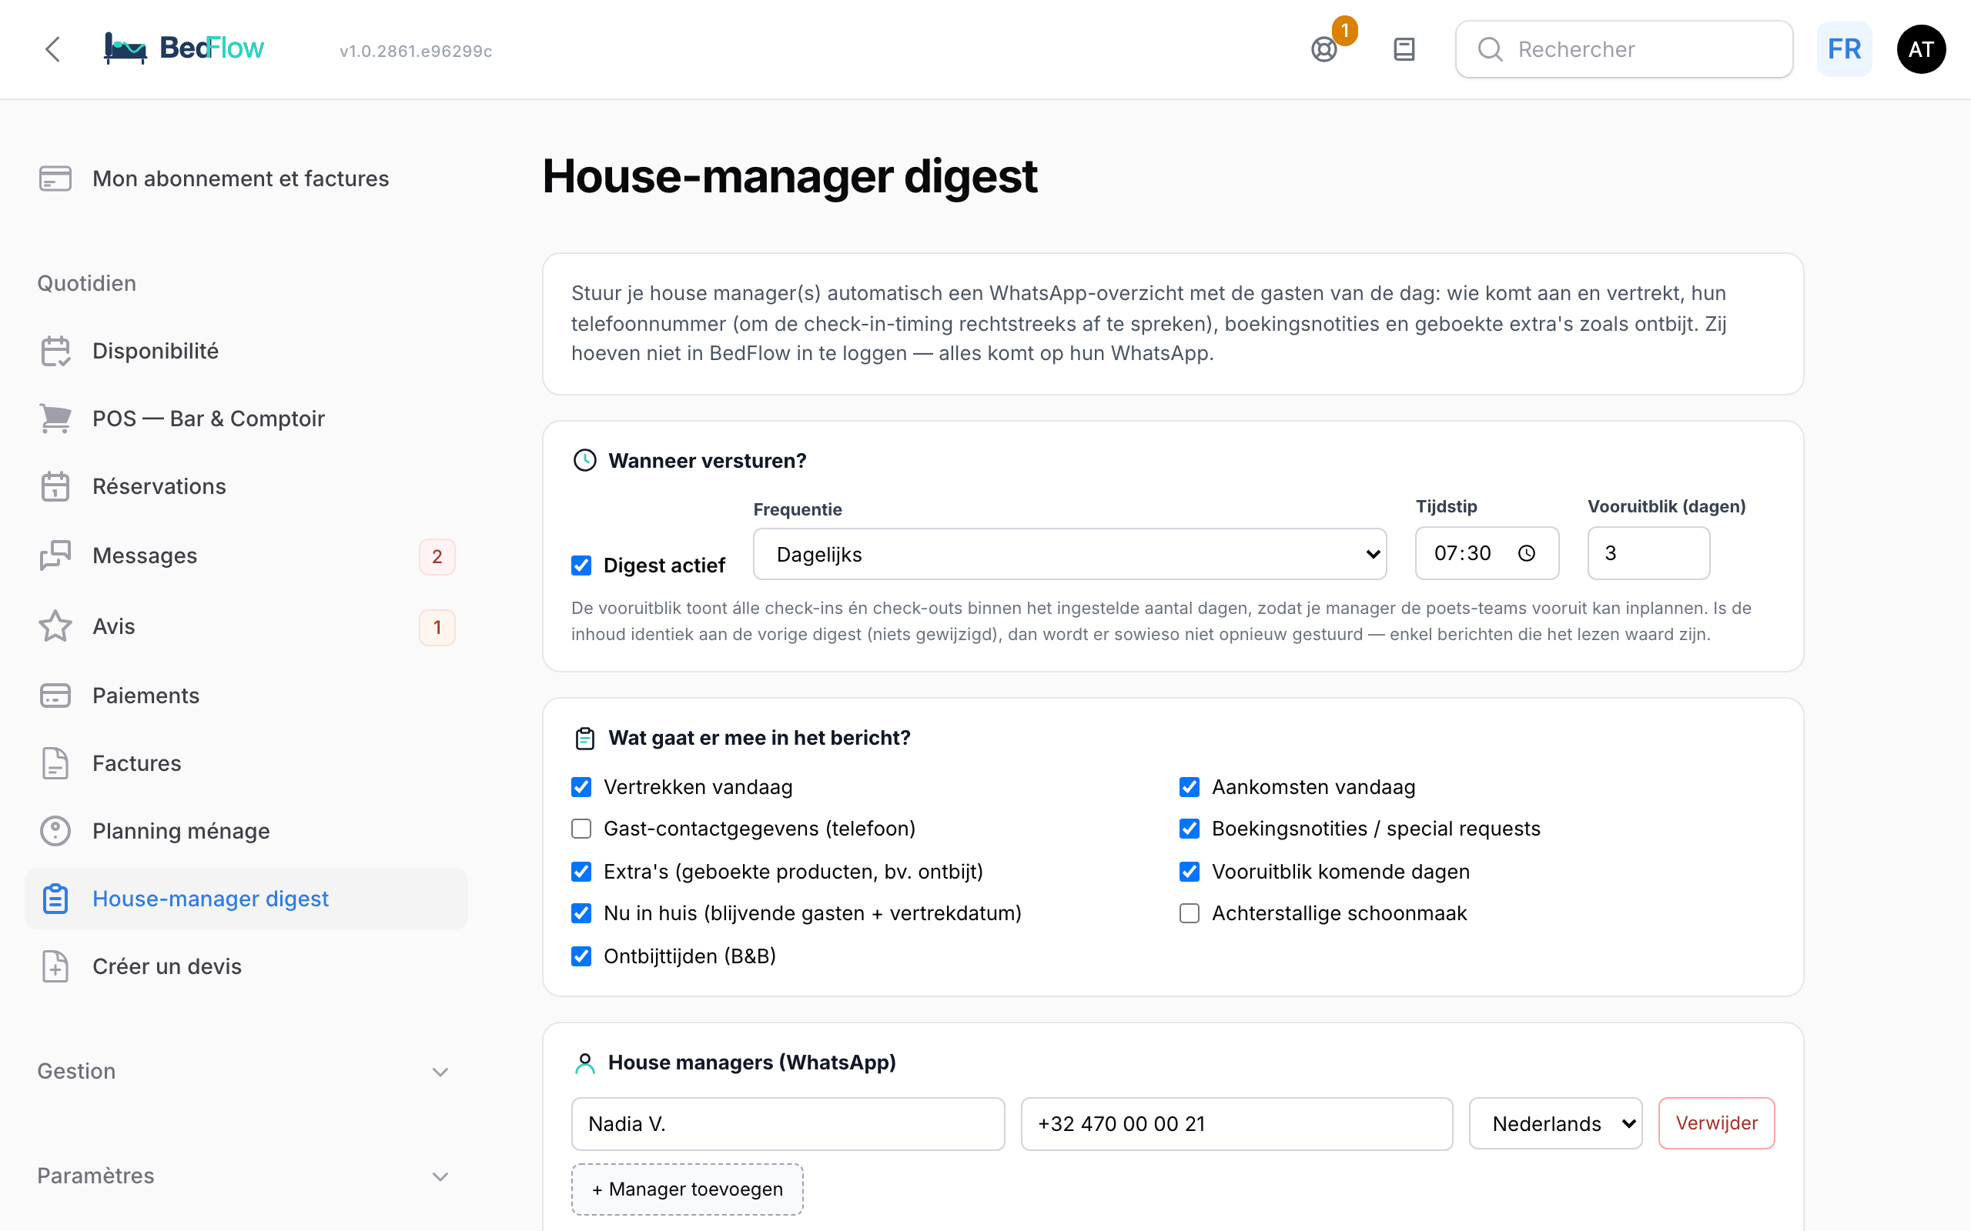Click the Avis count badge 1

click(x=437, y=628)
